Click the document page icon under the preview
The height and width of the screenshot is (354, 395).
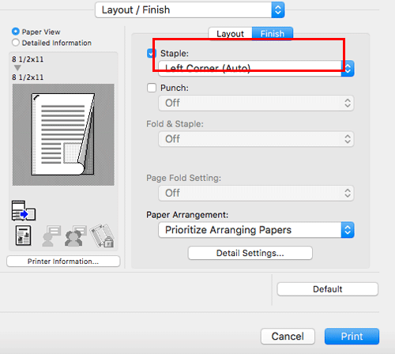pos(23,235)
